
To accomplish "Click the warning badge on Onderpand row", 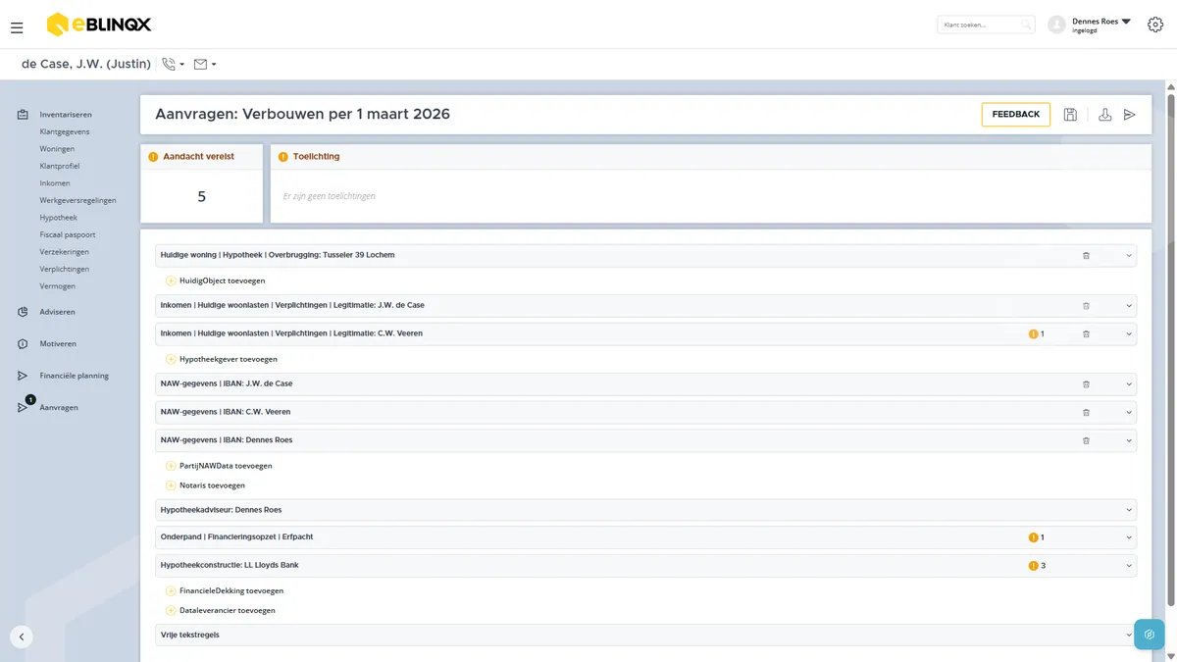I will [x=1033, y=537].
